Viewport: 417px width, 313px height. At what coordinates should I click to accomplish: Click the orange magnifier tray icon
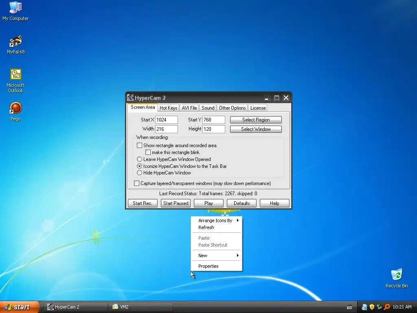pyautogui.click(x=387, y=307)
